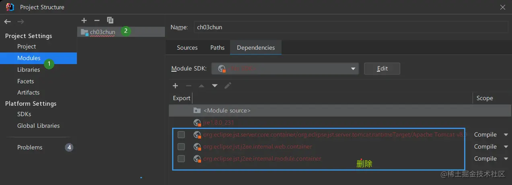The height and width of the screenshot is (185, 512).
Task: Click the Scope column header
Action: pyautogui.click(x=485, y=98)
